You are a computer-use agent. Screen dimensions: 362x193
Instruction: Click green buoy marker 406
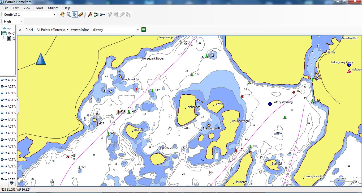click(109, 134)
